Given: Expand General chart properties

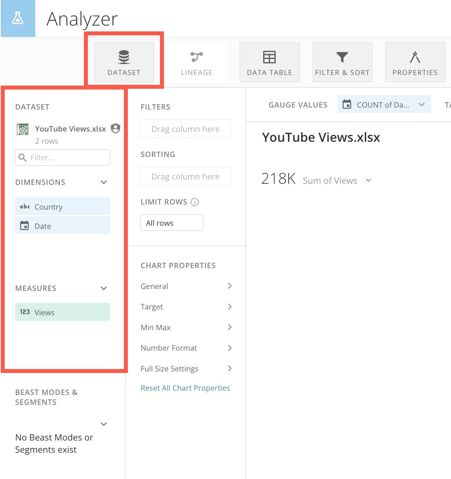Looking at the screenshot, I should coord(186,286).
